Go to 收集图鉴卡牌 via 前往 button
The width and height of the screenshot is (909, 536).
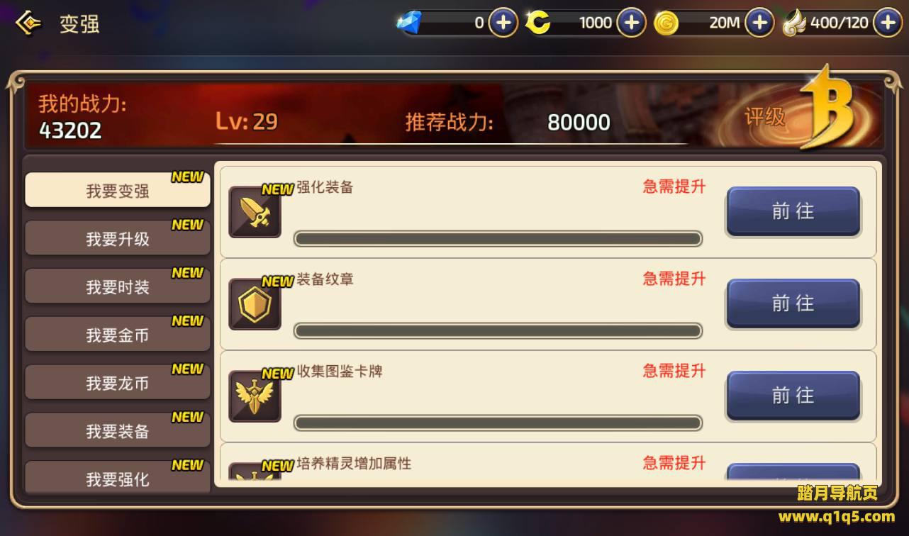(x=793, y=396)
